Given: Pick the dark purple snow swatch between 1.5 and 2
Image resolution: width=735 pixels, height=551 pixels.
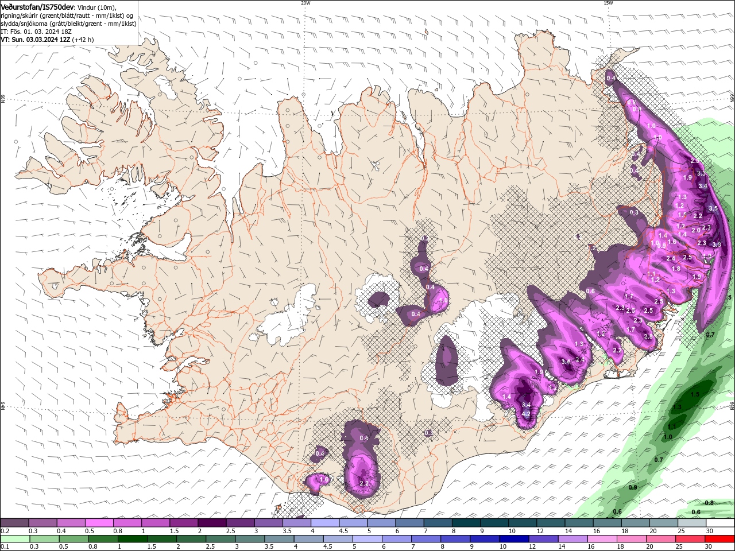Looking at the screenshot, I should pyautogui.click(x=183, y=523).
